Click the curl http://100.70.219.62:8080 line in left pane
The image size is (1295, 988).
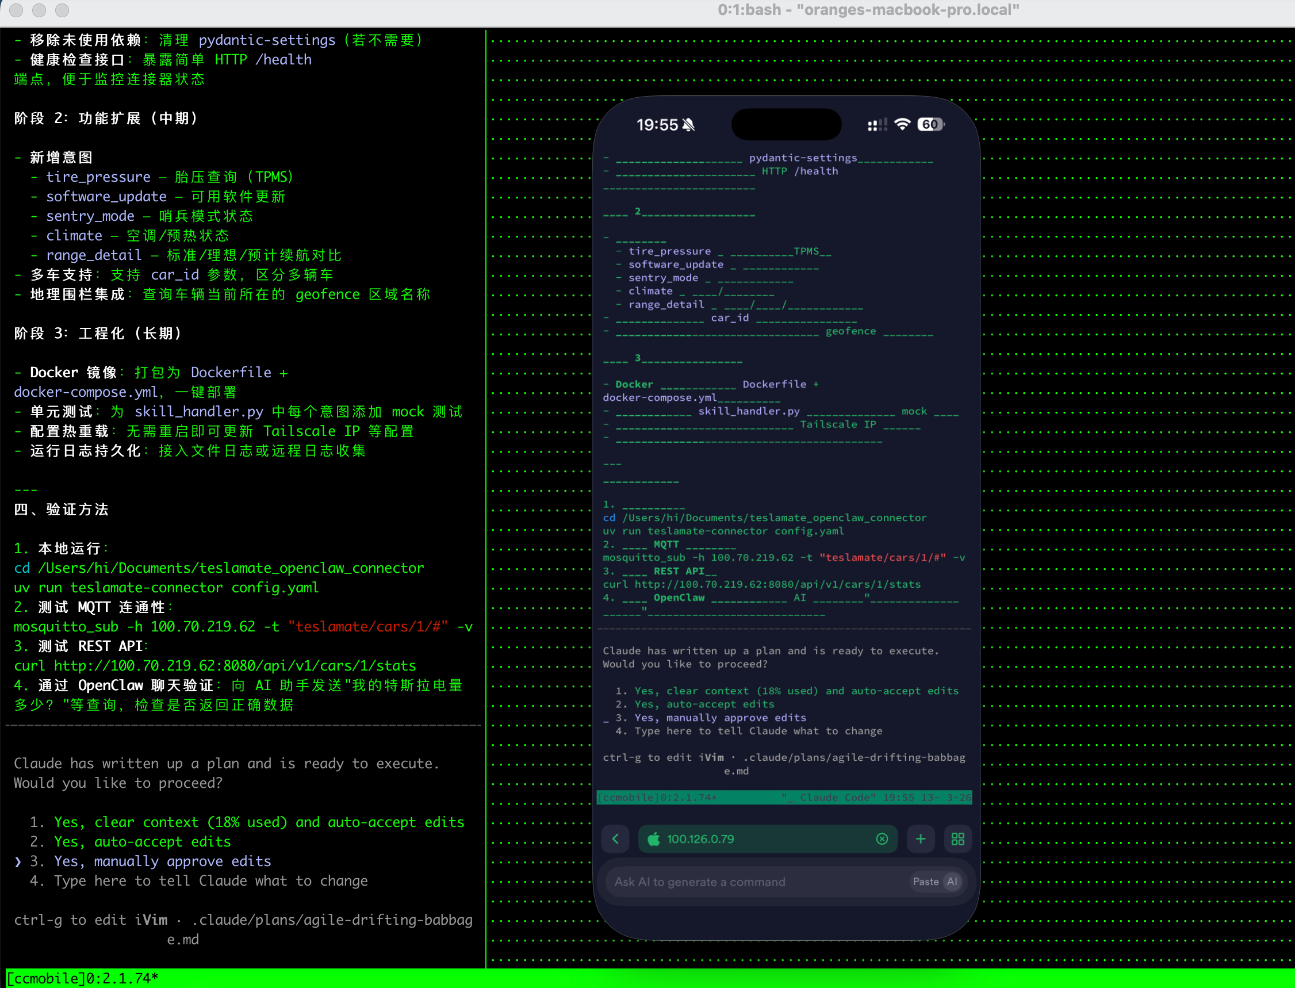(214, 665)
